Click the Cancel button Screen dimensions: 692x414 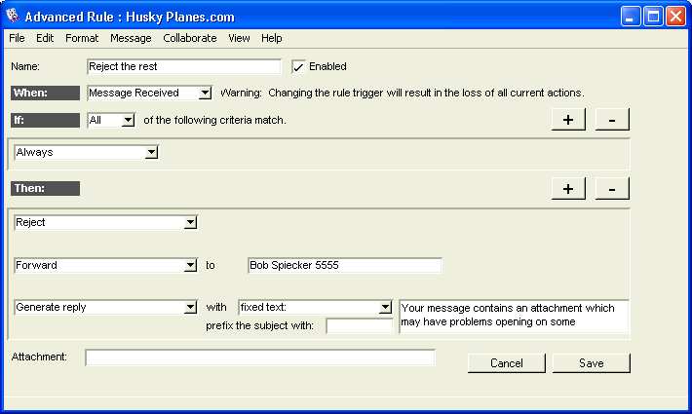507,363
